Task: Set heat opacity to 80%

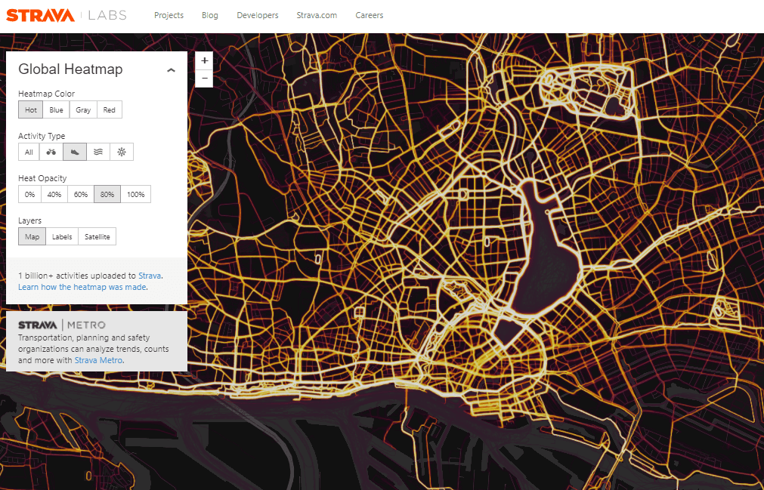Action: pos(107,194)
